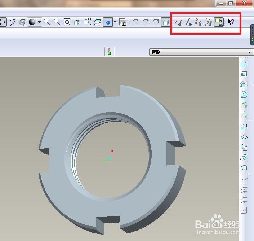Expand the appearance gallery dropdown arrow
Screen dimensions: 254x241
115,22
